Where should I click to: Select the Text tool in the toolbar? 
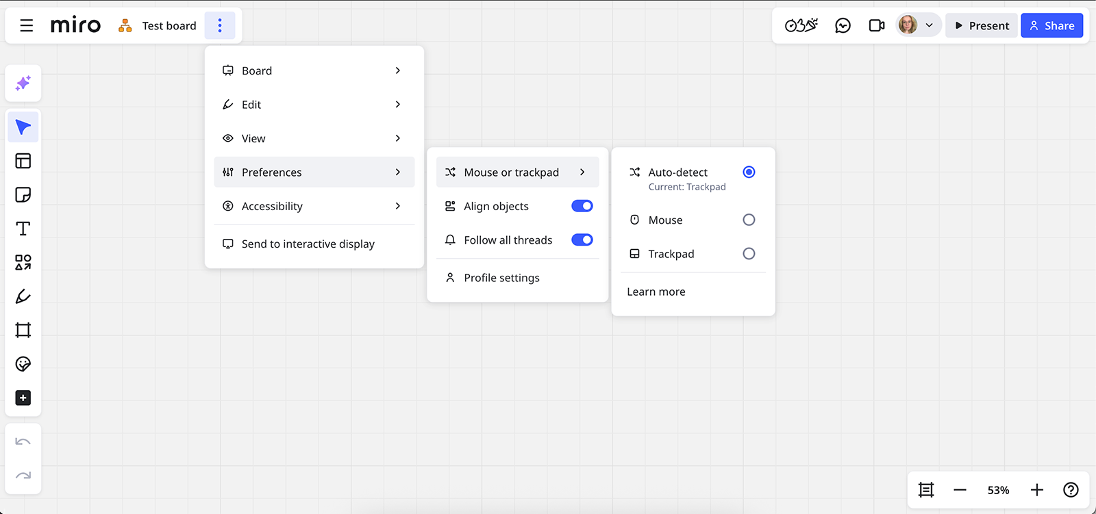click(x=23, y=229)
